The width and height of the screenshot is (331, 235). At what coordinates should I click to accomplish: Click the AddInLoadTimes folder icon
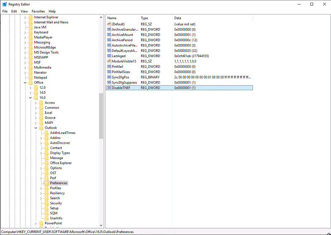point(46,133)
